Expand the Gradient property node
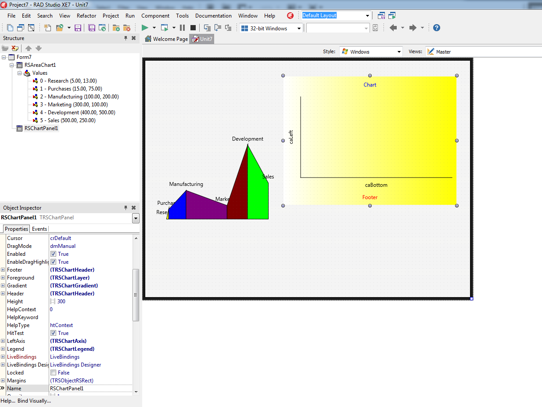Image resolution: width=542 pixels, height=407 pixels. coord(3,286)
